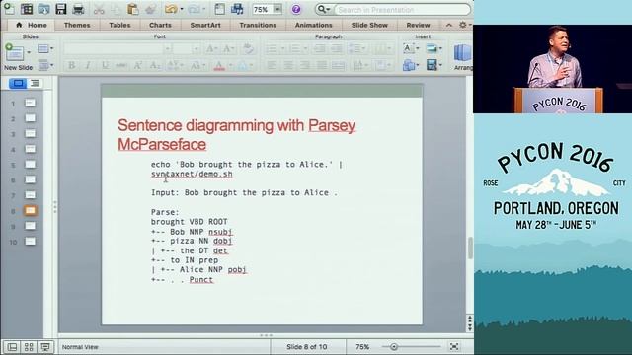Click the show/hide sidebar page icon

coord(219,9)
